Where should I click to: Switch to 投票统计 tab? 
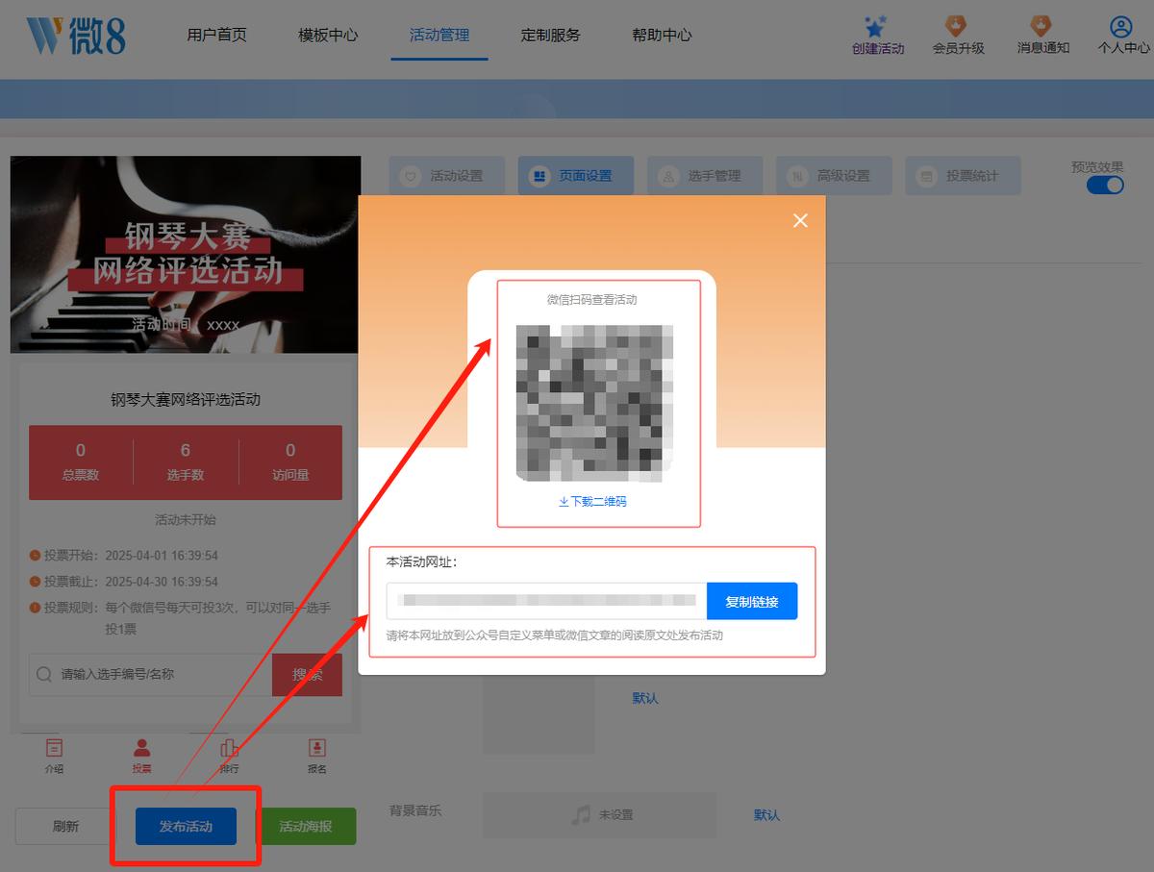(963, 176)
